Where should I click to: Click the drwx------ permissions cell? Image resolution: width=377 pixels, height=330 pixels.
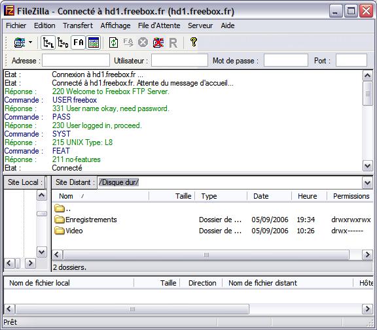coord(347,231)
